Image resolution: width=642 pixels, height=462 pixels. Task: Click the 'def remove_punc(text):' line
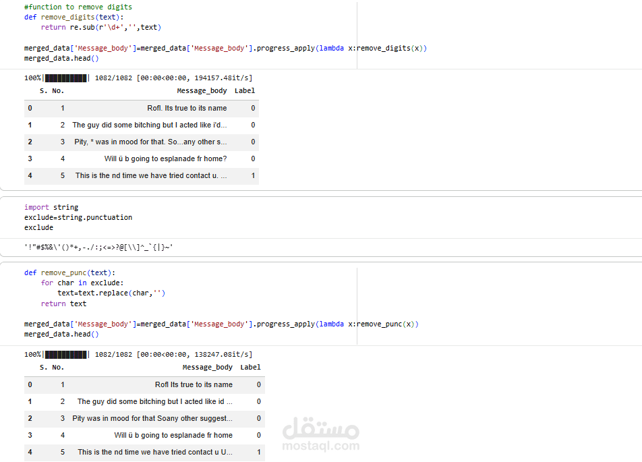[x=69, y=272]
